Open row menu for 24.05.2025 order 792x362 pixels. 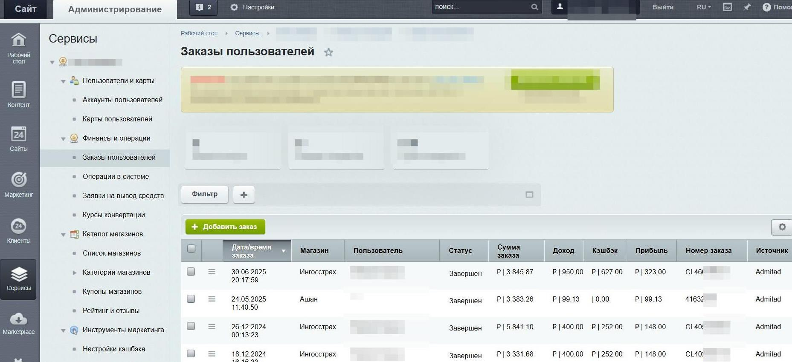click(x=212, y=299)
